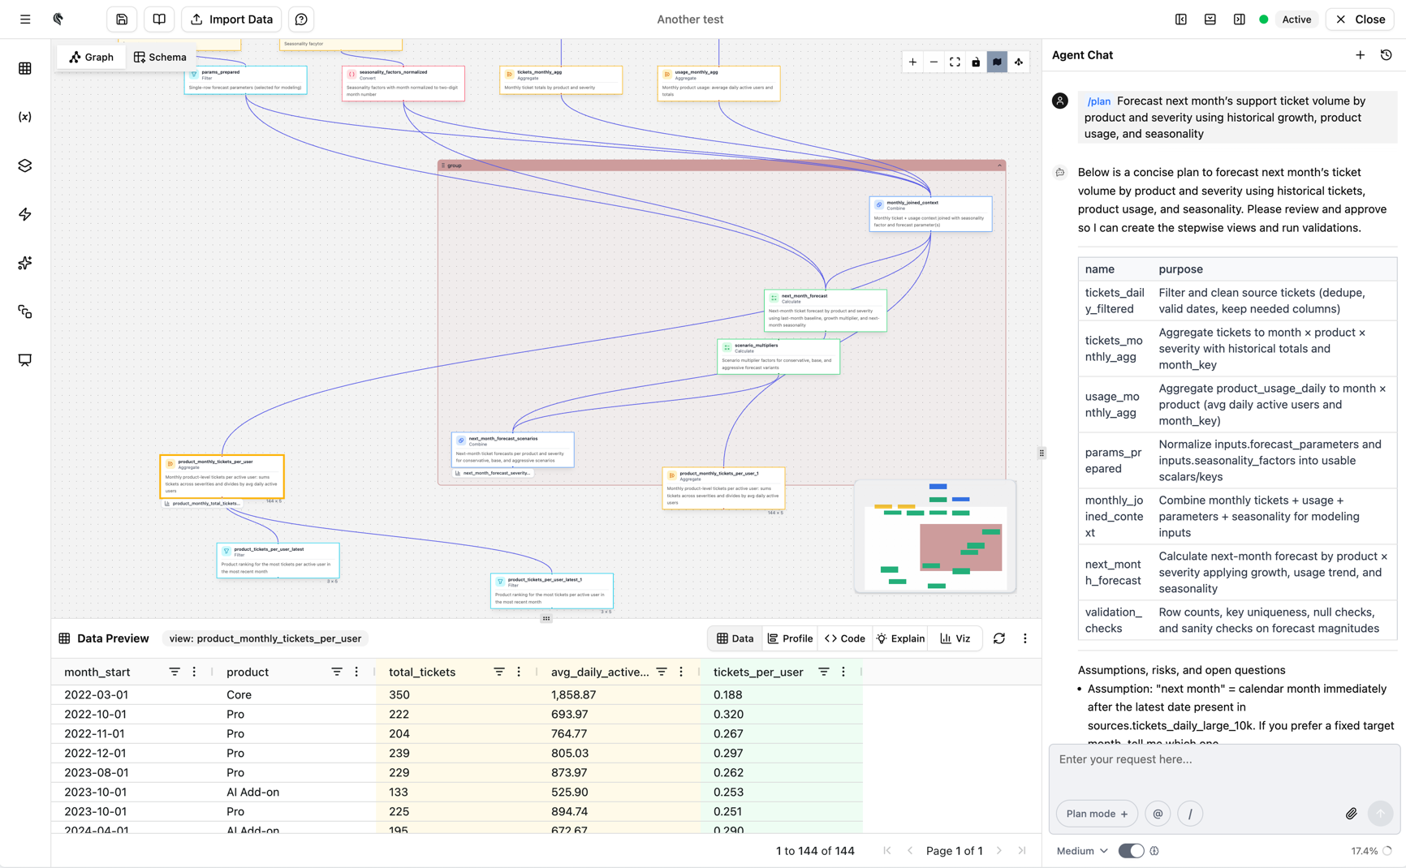Open the layers panel from the sidebar
The width and height of the screenshot is (1406, 868).
coord(24,165)
